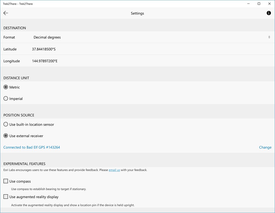Screen dimensions: 275x213
Task: Expand the Format dropdown arrows
Action: [269, 37]
